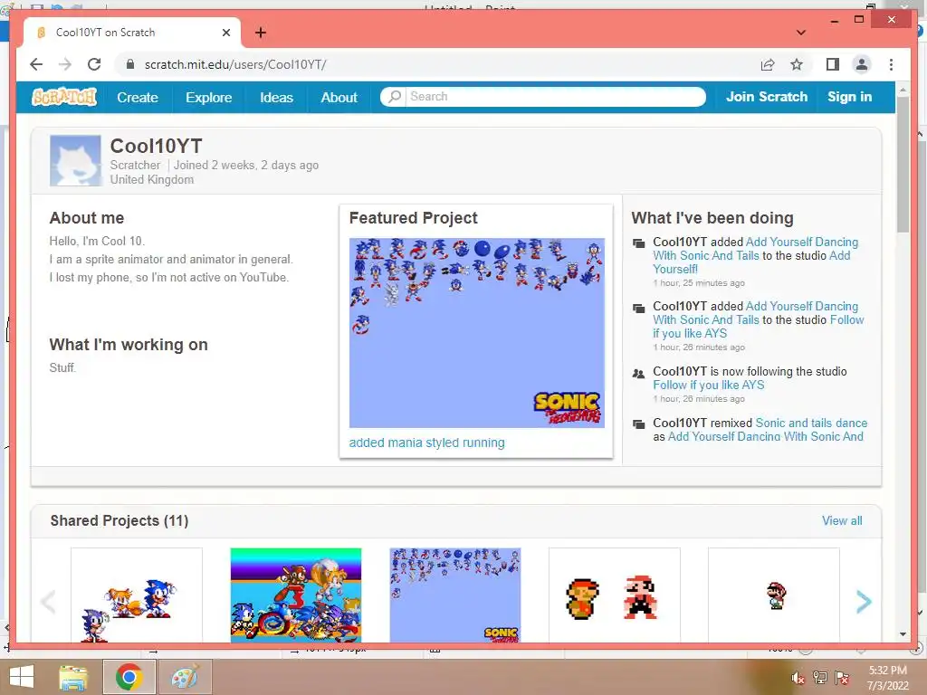This screenshot has width=927, height=695.
Task: Select the Cool10YT on Scratch browser tab
Action: pyautogui.click(x=131, y=33)
